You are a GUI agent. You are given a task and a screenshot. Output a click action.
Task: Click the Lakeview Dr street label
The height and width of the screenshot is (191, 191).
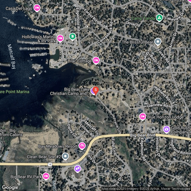click(x=174, y=16)
